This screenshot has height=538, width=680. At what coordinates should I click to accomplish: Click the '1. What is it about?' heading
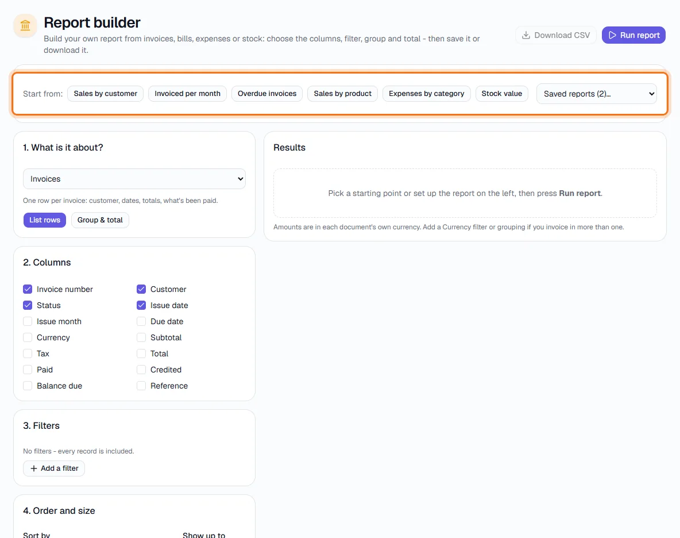click(x=63, y=148)
